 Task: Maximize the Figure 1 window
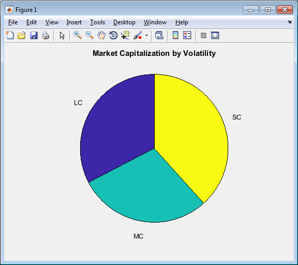tap(267, 10)
